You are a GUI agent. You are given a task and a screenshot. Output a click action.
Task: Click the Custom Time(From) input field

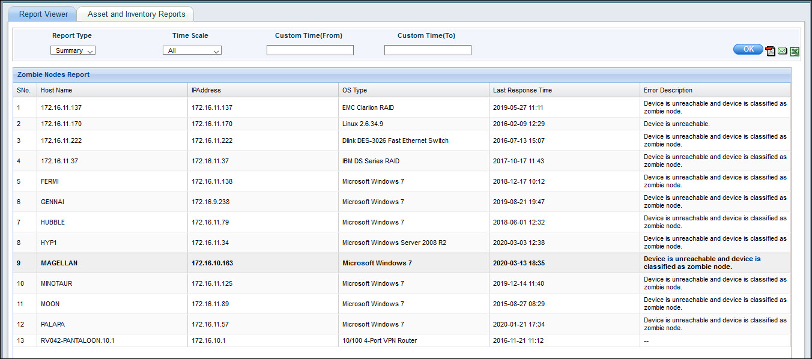[x=310, y=50]
